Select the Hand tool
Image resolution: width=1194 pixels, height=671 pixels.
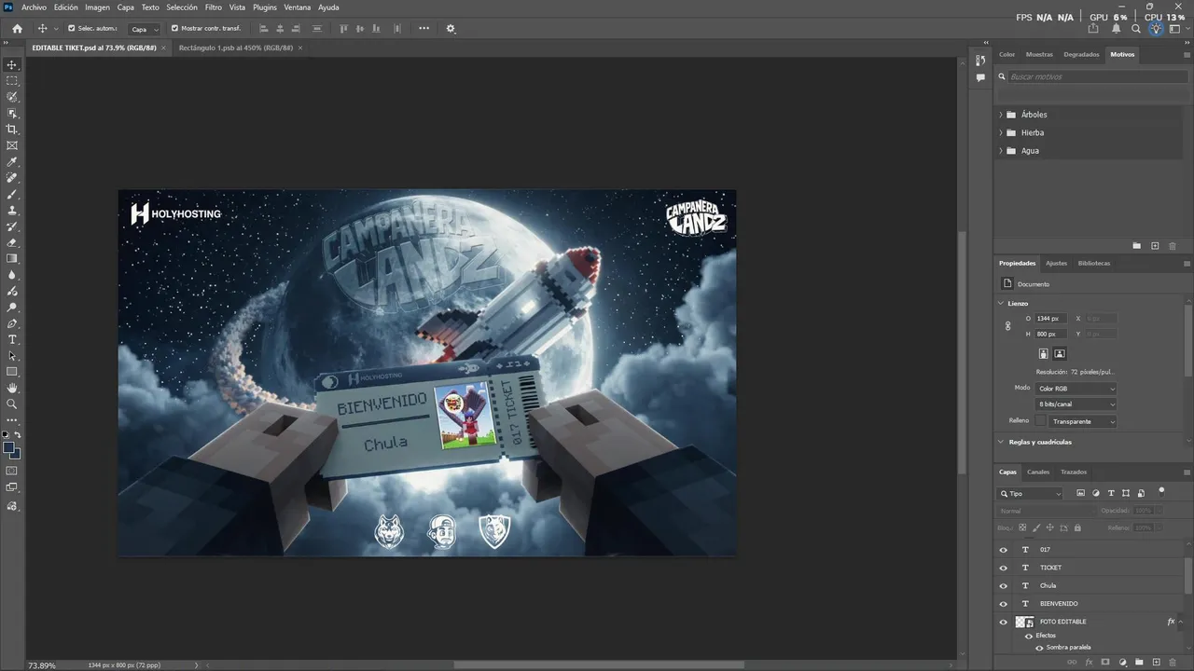pyautogui.click(x=12, y=388)
